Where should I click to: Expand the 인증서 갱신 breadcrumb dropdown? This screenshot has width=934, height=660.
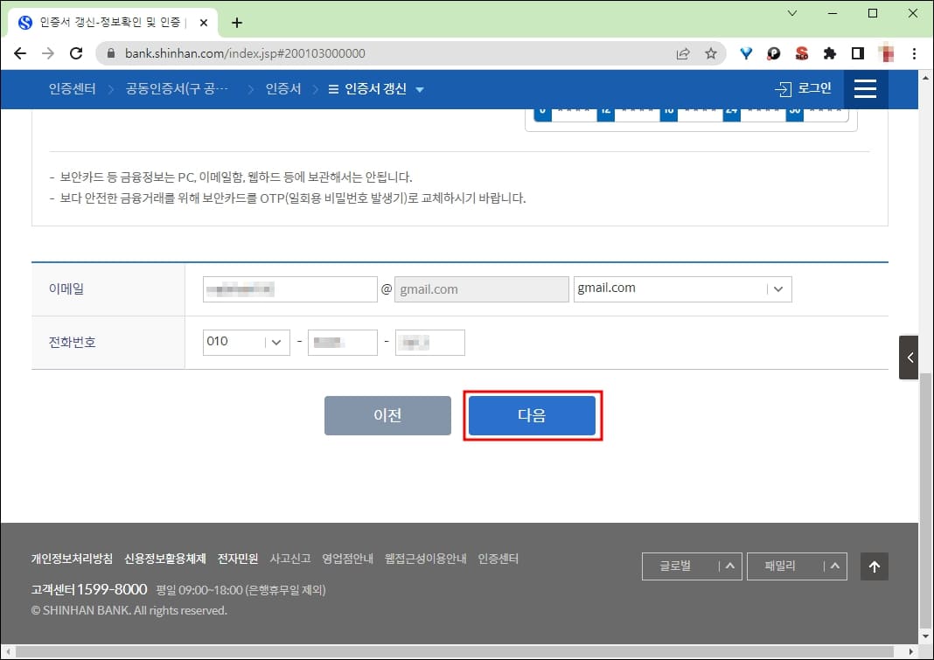coord(418,89)
